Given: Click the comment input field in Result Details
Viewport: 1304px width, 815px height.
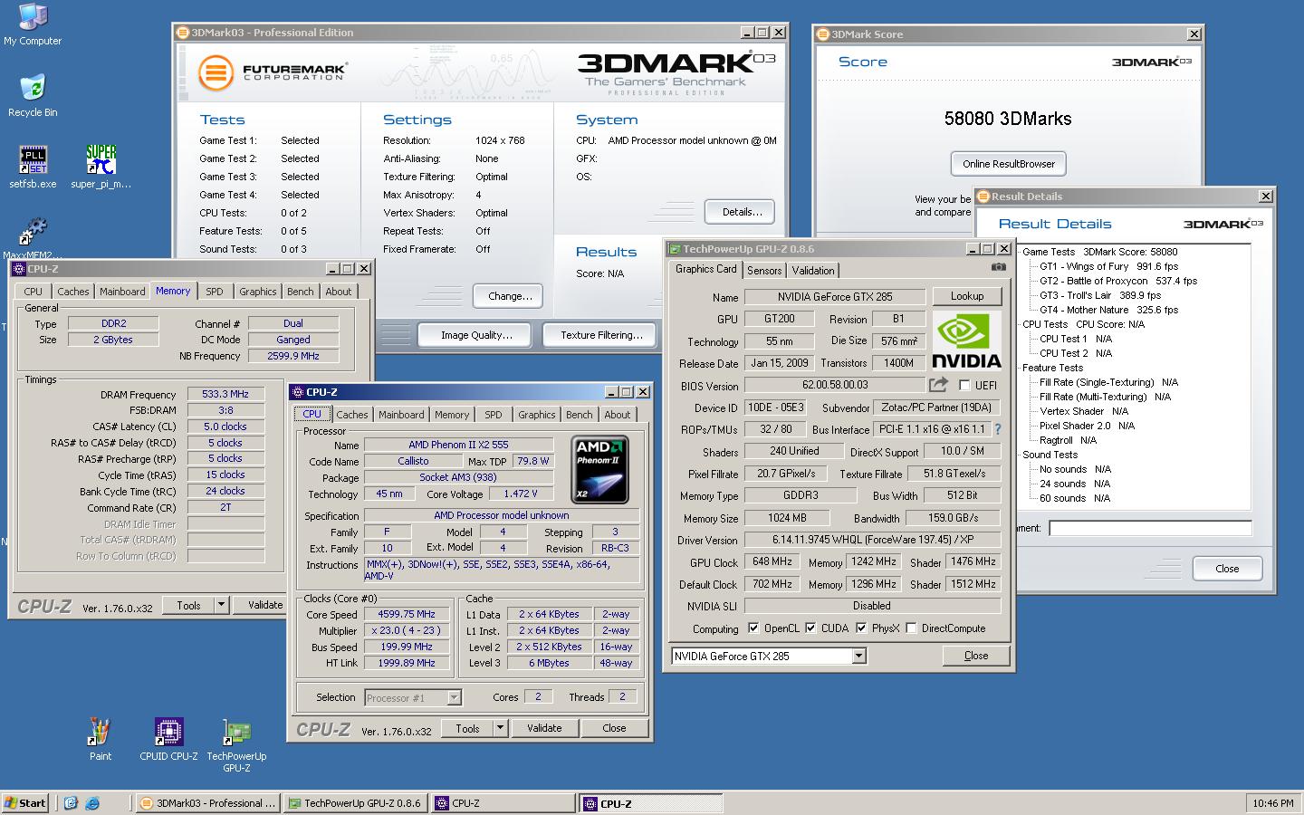Looking at the screenshot, I should (1149, 528).
